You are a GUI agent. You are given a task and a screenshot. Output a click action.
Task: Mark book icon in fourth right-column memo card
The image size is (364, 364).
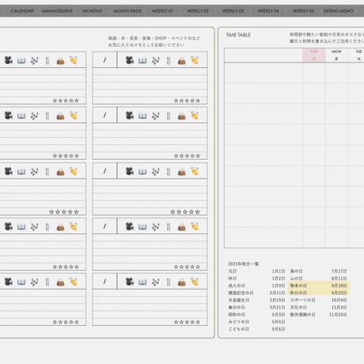(142, 227)
